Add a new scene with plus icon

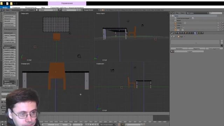(x=77, y=10)
